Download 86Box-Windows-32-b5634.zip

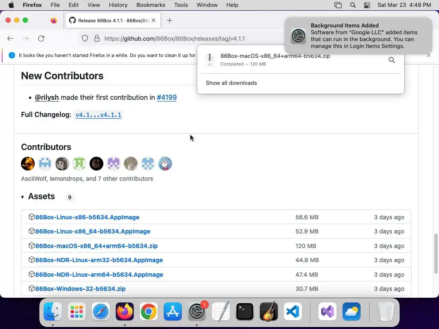(80, 289)
